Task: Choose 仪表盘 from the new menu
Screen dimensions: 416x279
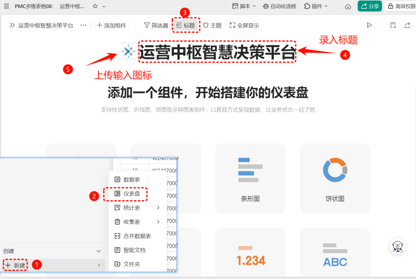Action: 137,194
